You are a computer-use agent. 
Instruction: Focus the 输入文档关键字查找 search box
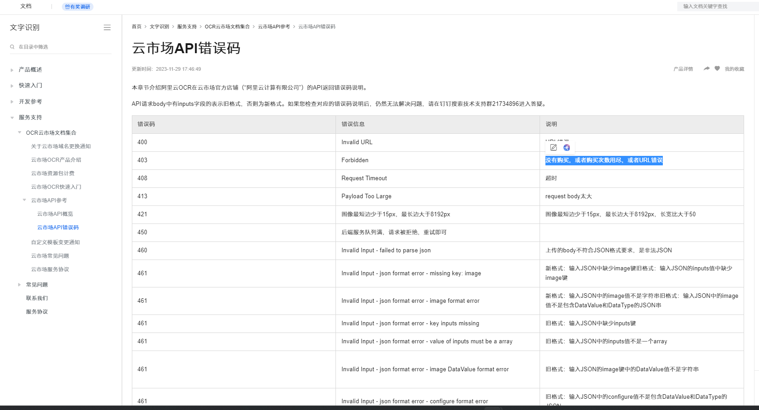(718, 6)
